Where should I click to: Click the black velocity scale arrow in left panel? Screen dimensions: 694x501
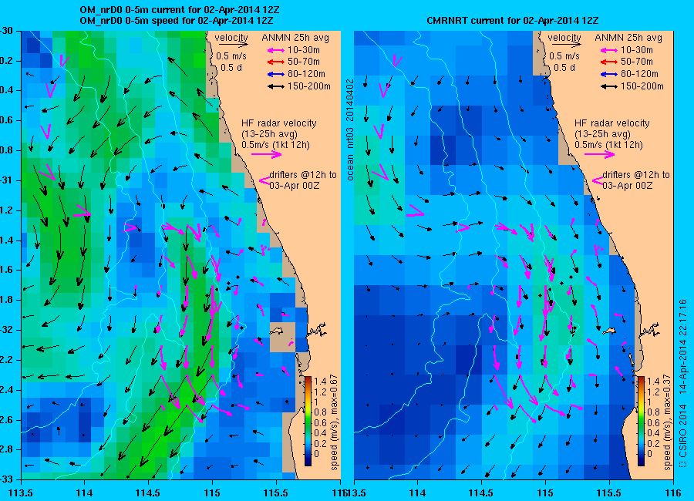click(233, 44)
